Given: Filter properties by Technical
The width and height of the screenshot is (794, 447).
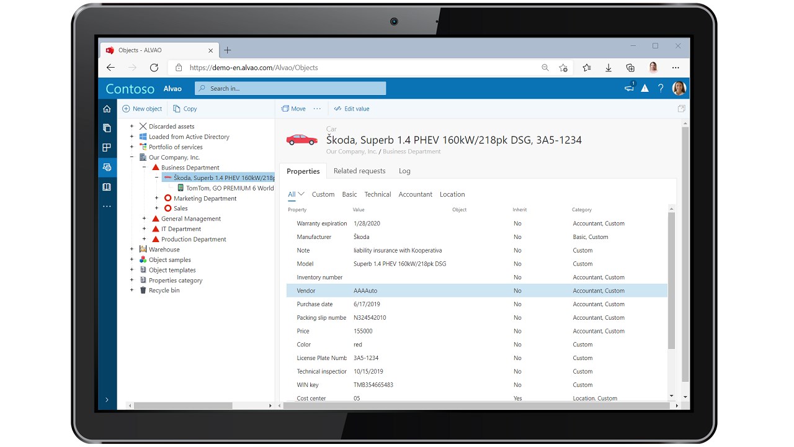Looking at the screenshot, I should [x=378, y=194].
